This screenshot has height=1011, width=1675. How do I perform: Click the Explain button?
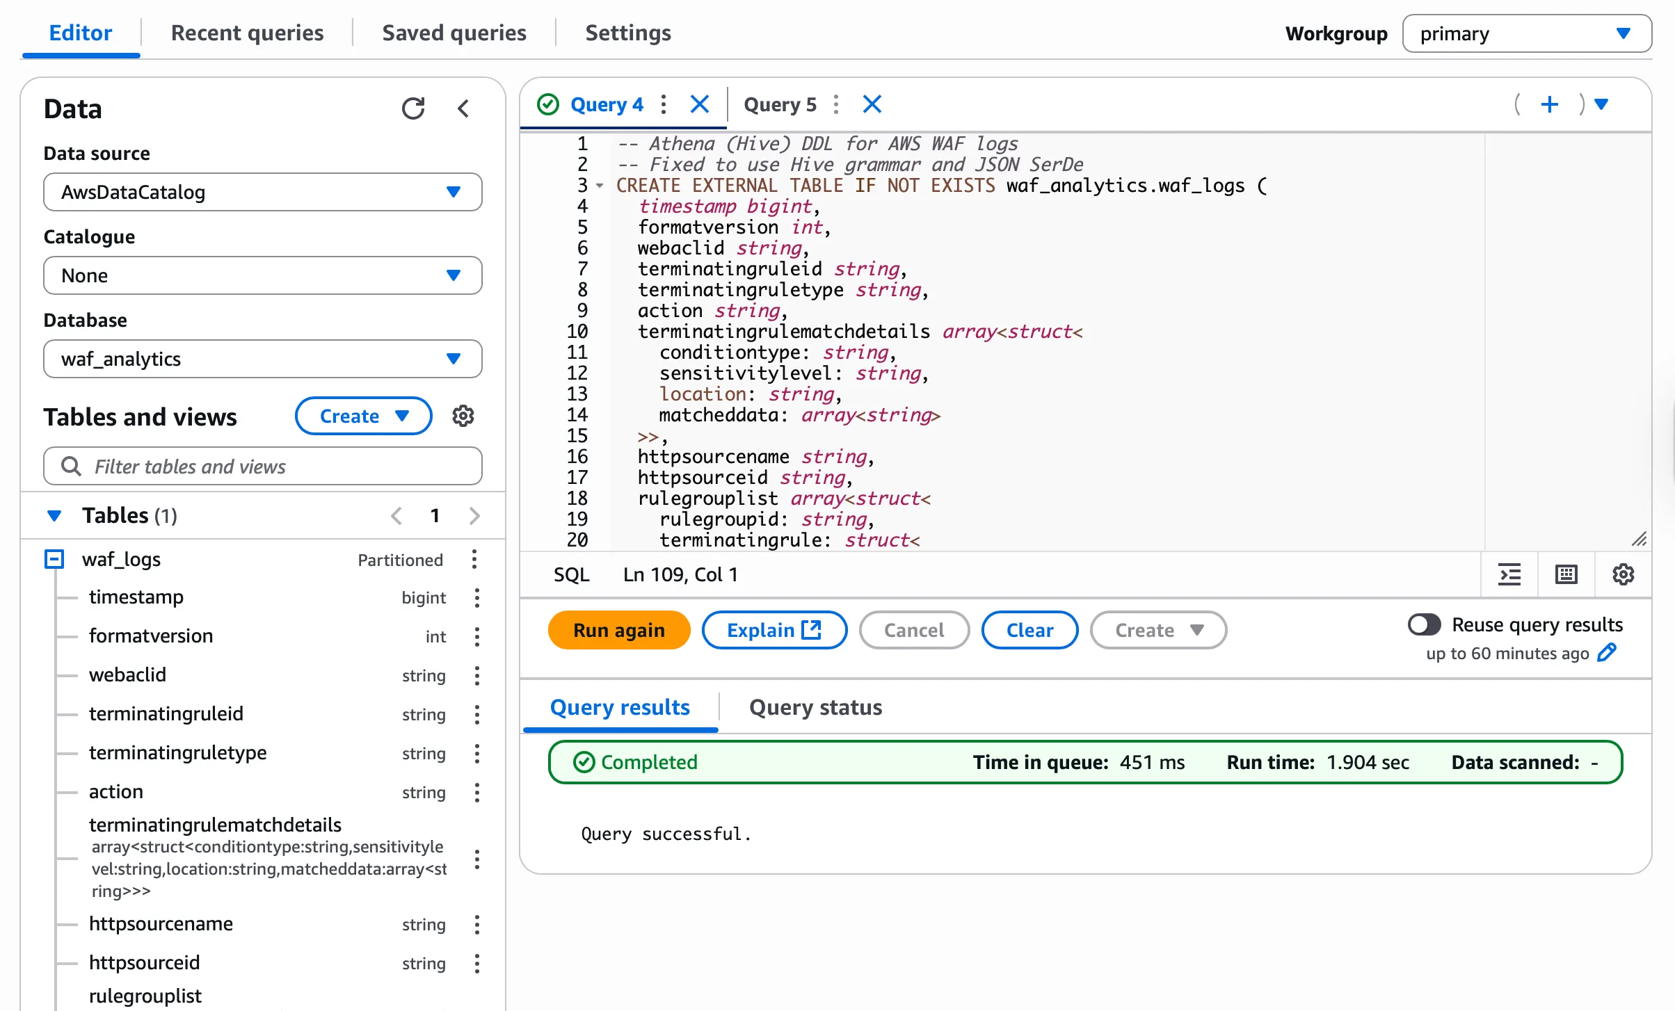click(774, 630)
